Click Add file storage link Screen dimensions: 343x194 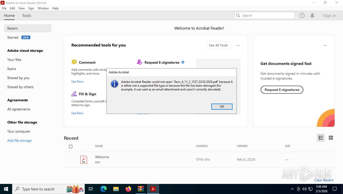coord(19,140)
